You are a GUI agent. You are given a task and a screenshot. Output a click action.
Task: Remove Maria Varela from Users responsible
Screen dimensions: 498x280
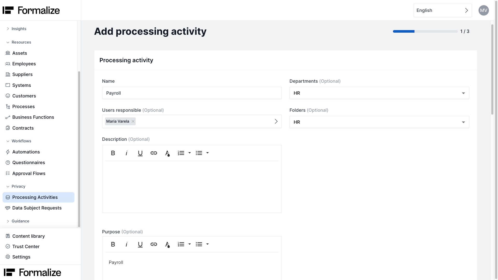coord(133,121)
